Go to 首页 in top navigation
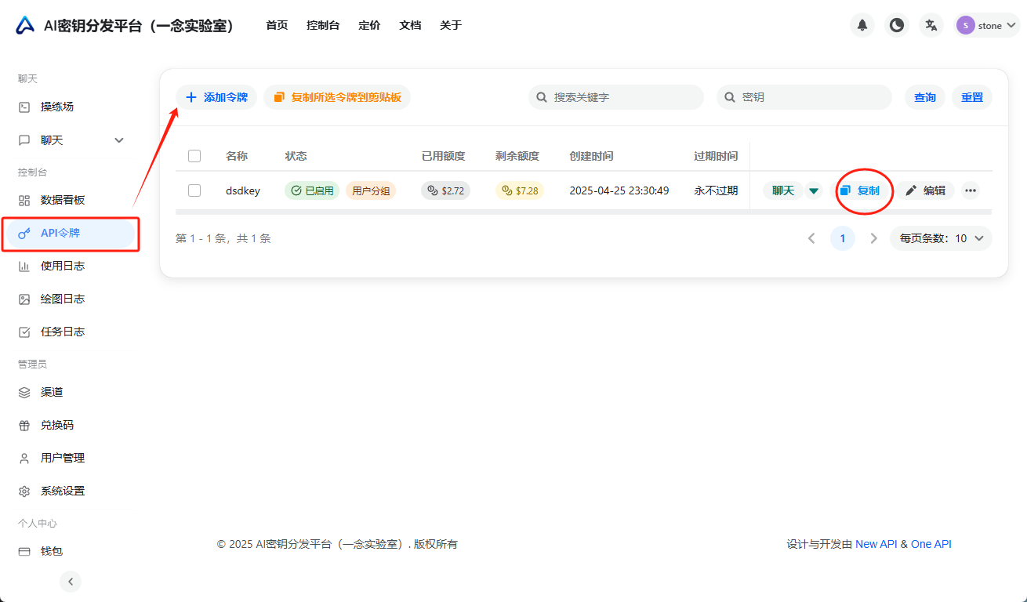1027x602 pixels. [x=277, y=25]
